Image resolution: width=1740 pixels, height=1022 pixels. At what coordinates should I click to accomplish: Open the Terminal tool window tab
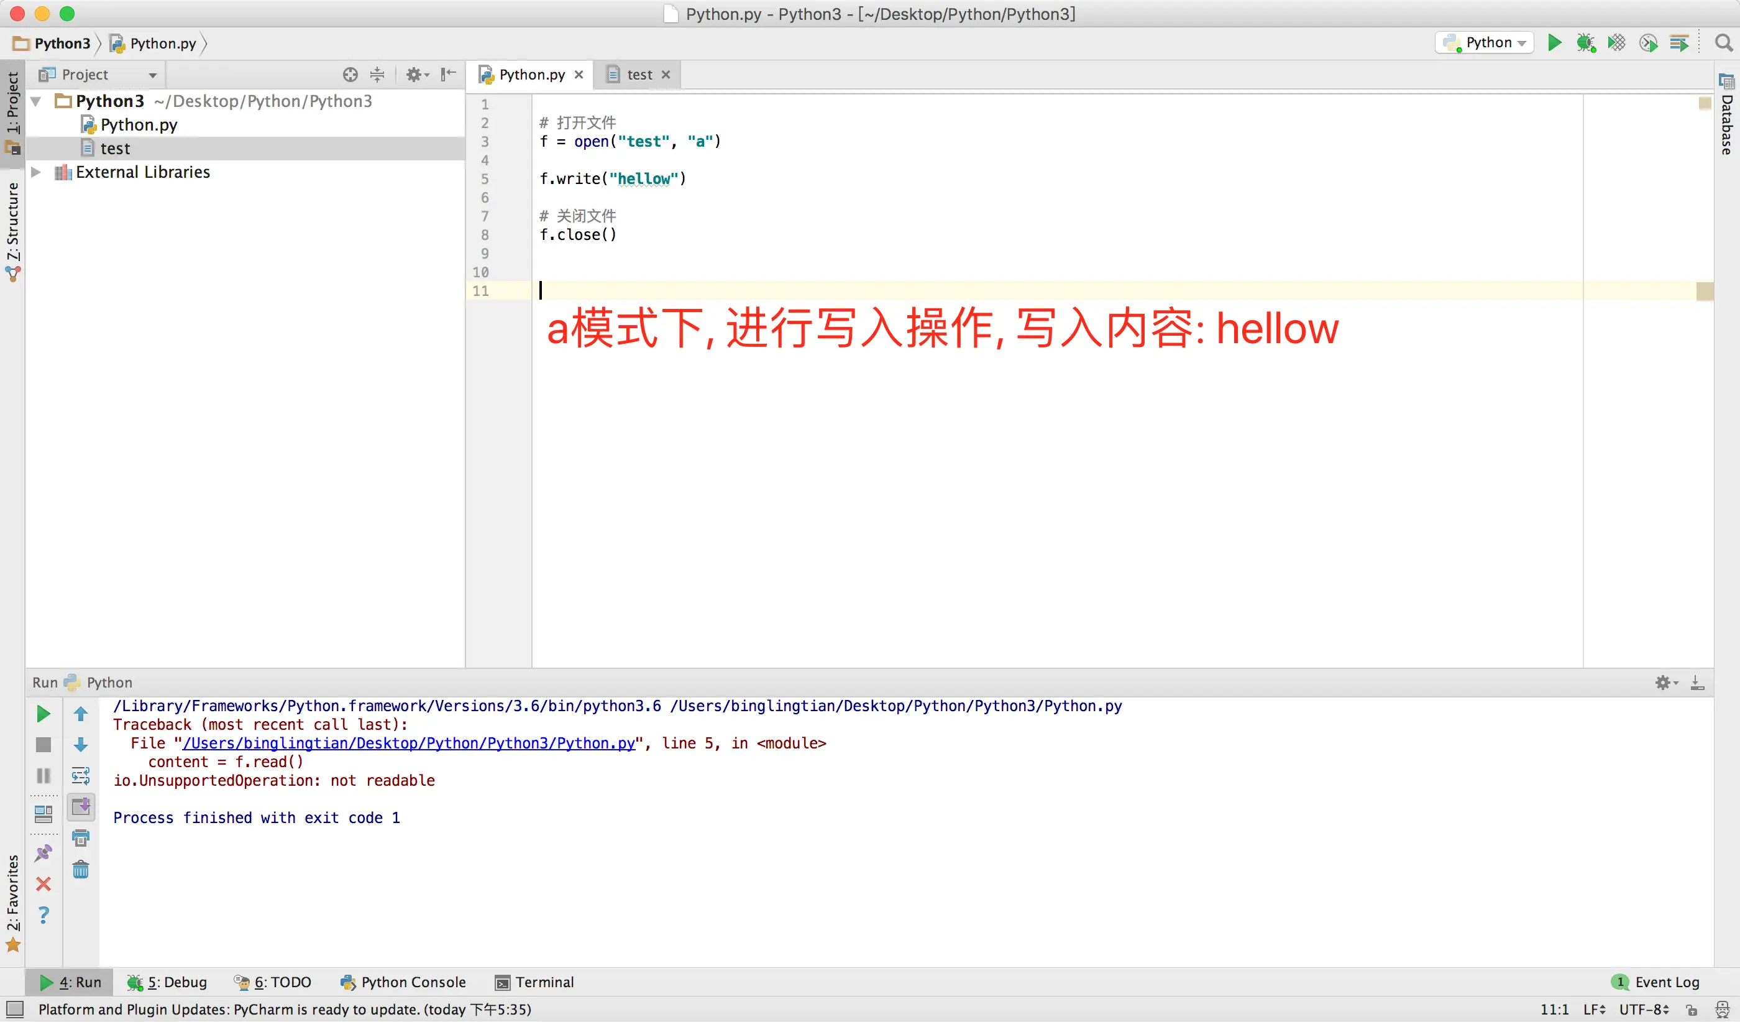pos(534,982)
